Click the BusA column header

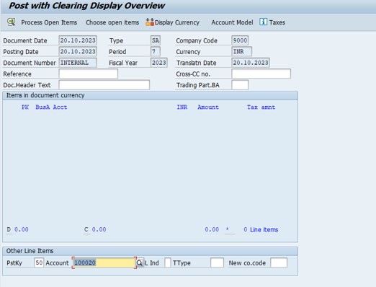pos(42,107)
